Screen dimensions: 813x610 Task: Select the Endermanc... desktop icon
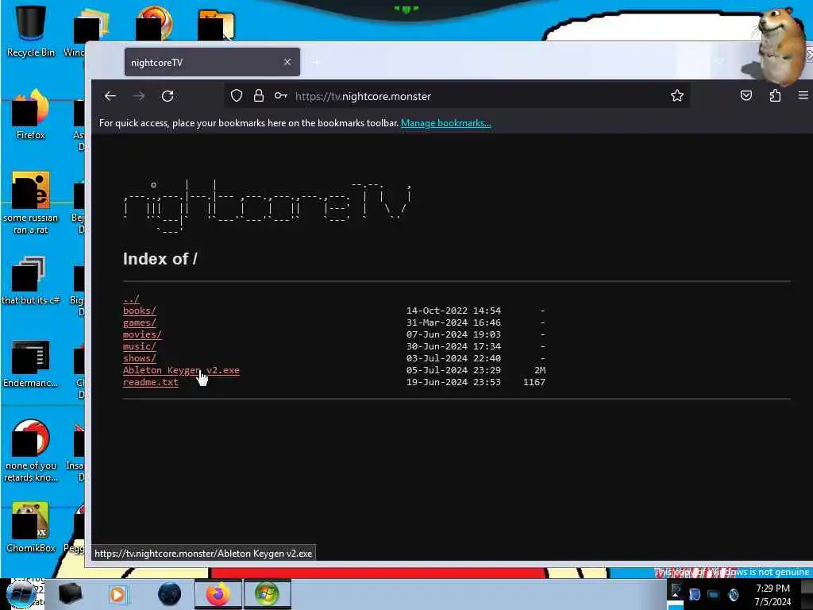[31, 363]
